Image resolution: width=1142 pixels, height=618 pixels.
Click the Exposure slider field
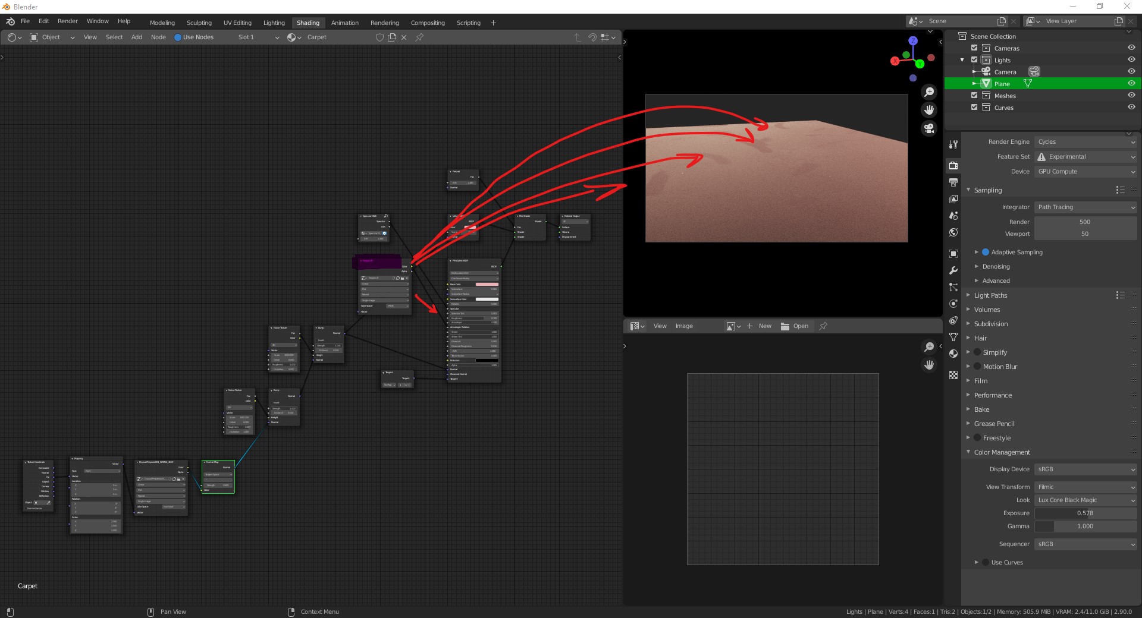coord(1085,513)
